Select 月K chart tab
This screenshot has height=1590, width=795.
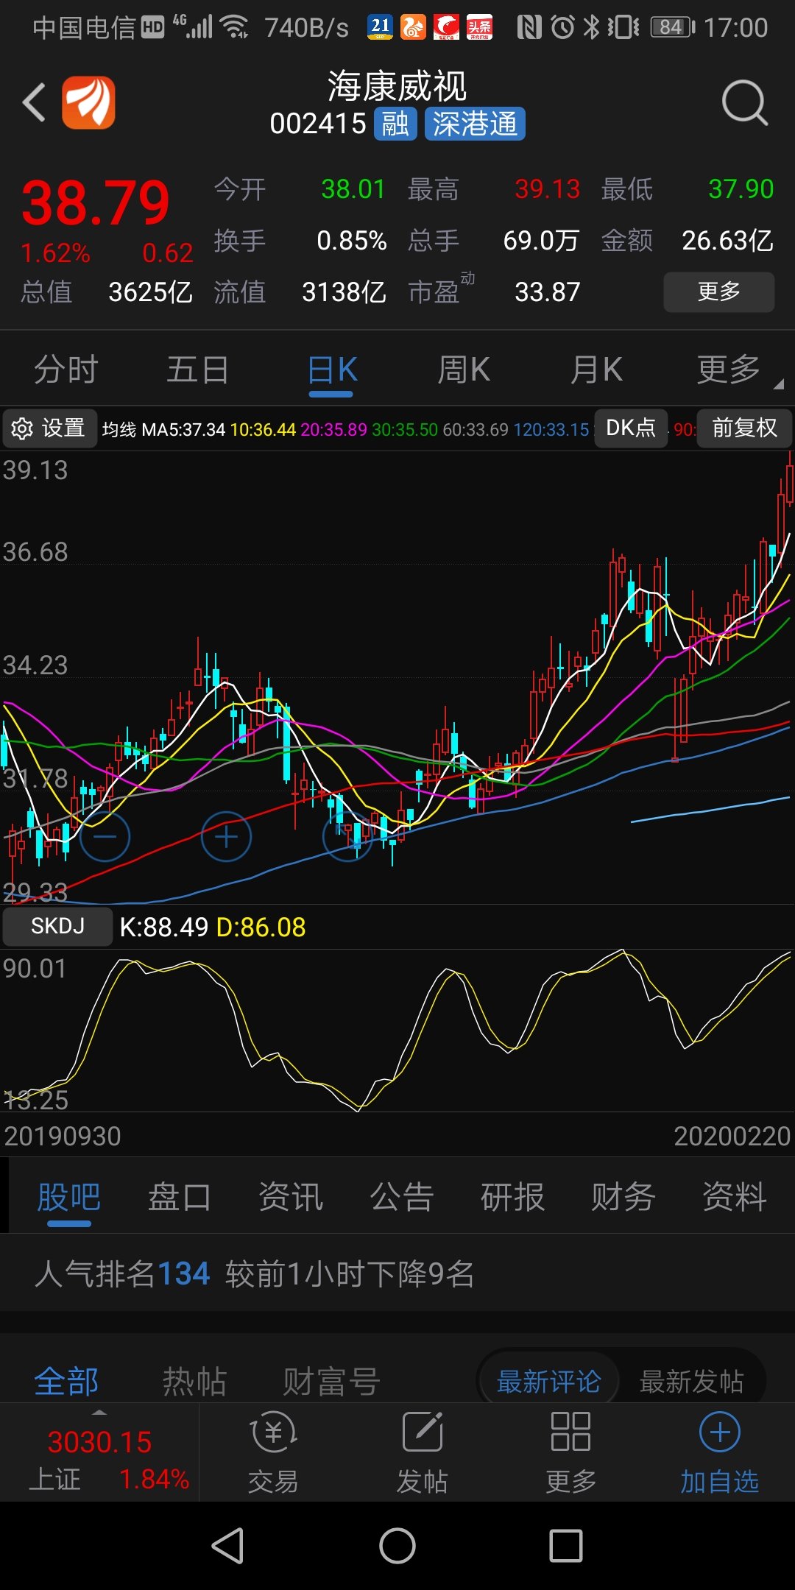[596, 370]
